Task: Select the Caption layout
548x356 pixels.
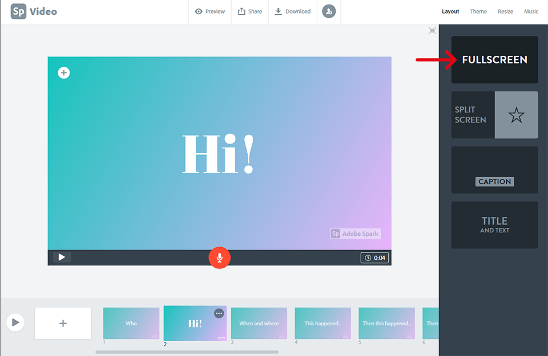Action: (494, 170)
